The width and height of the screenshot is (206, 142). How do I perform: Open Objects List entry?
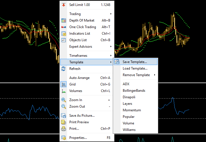87,40
